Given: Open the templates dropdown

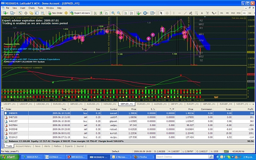Looking at the screenshot, I should point(153,13).
